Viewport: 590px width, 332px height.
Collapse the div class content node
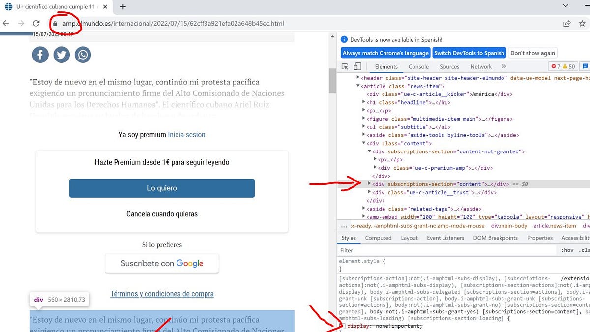[x=364, y=143]
